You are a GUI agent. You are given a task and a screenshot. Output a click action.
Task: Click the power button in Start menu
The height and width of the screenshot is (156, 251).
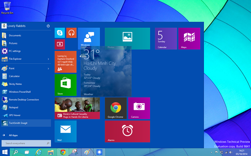pyautogui.click(x=48, y=26)
